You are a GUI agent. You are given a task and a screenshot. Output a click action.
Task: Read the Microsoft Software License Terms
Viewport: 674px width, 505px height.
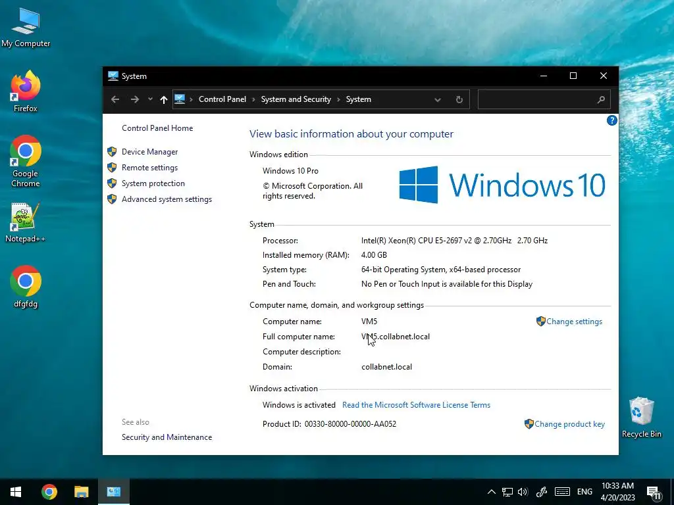pyautogui.click(x=416, y=405)
